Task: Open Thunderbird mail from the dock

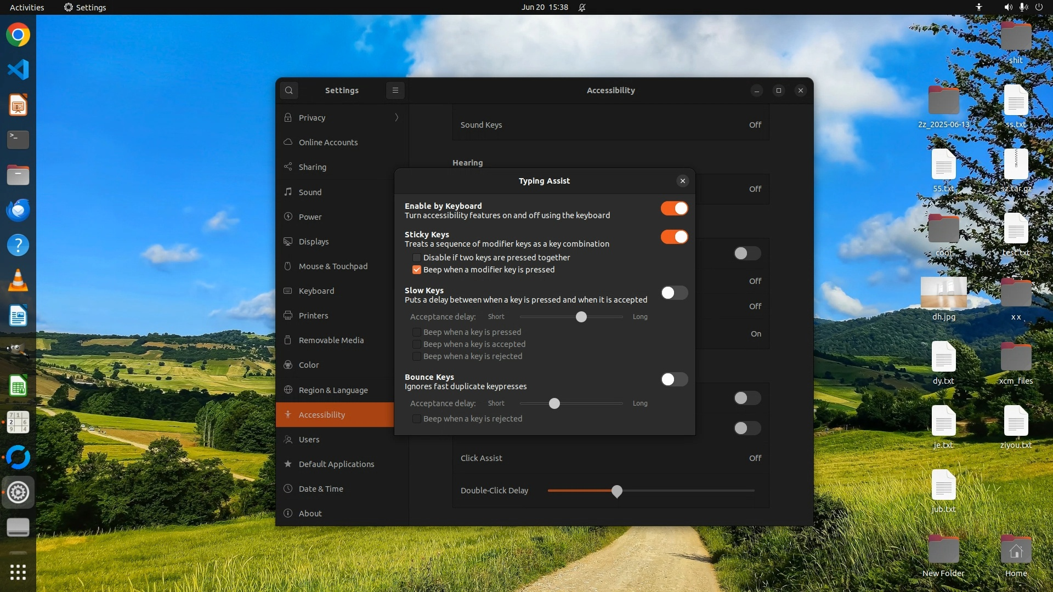Action: coord(18,210)
